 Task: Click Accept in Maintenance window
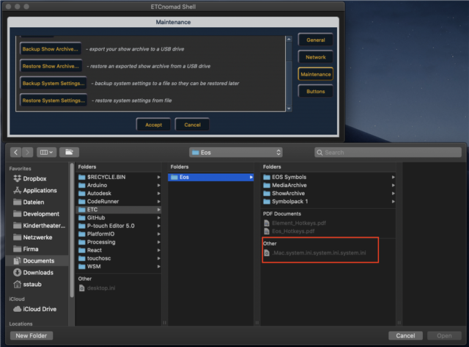coord(153,125)
